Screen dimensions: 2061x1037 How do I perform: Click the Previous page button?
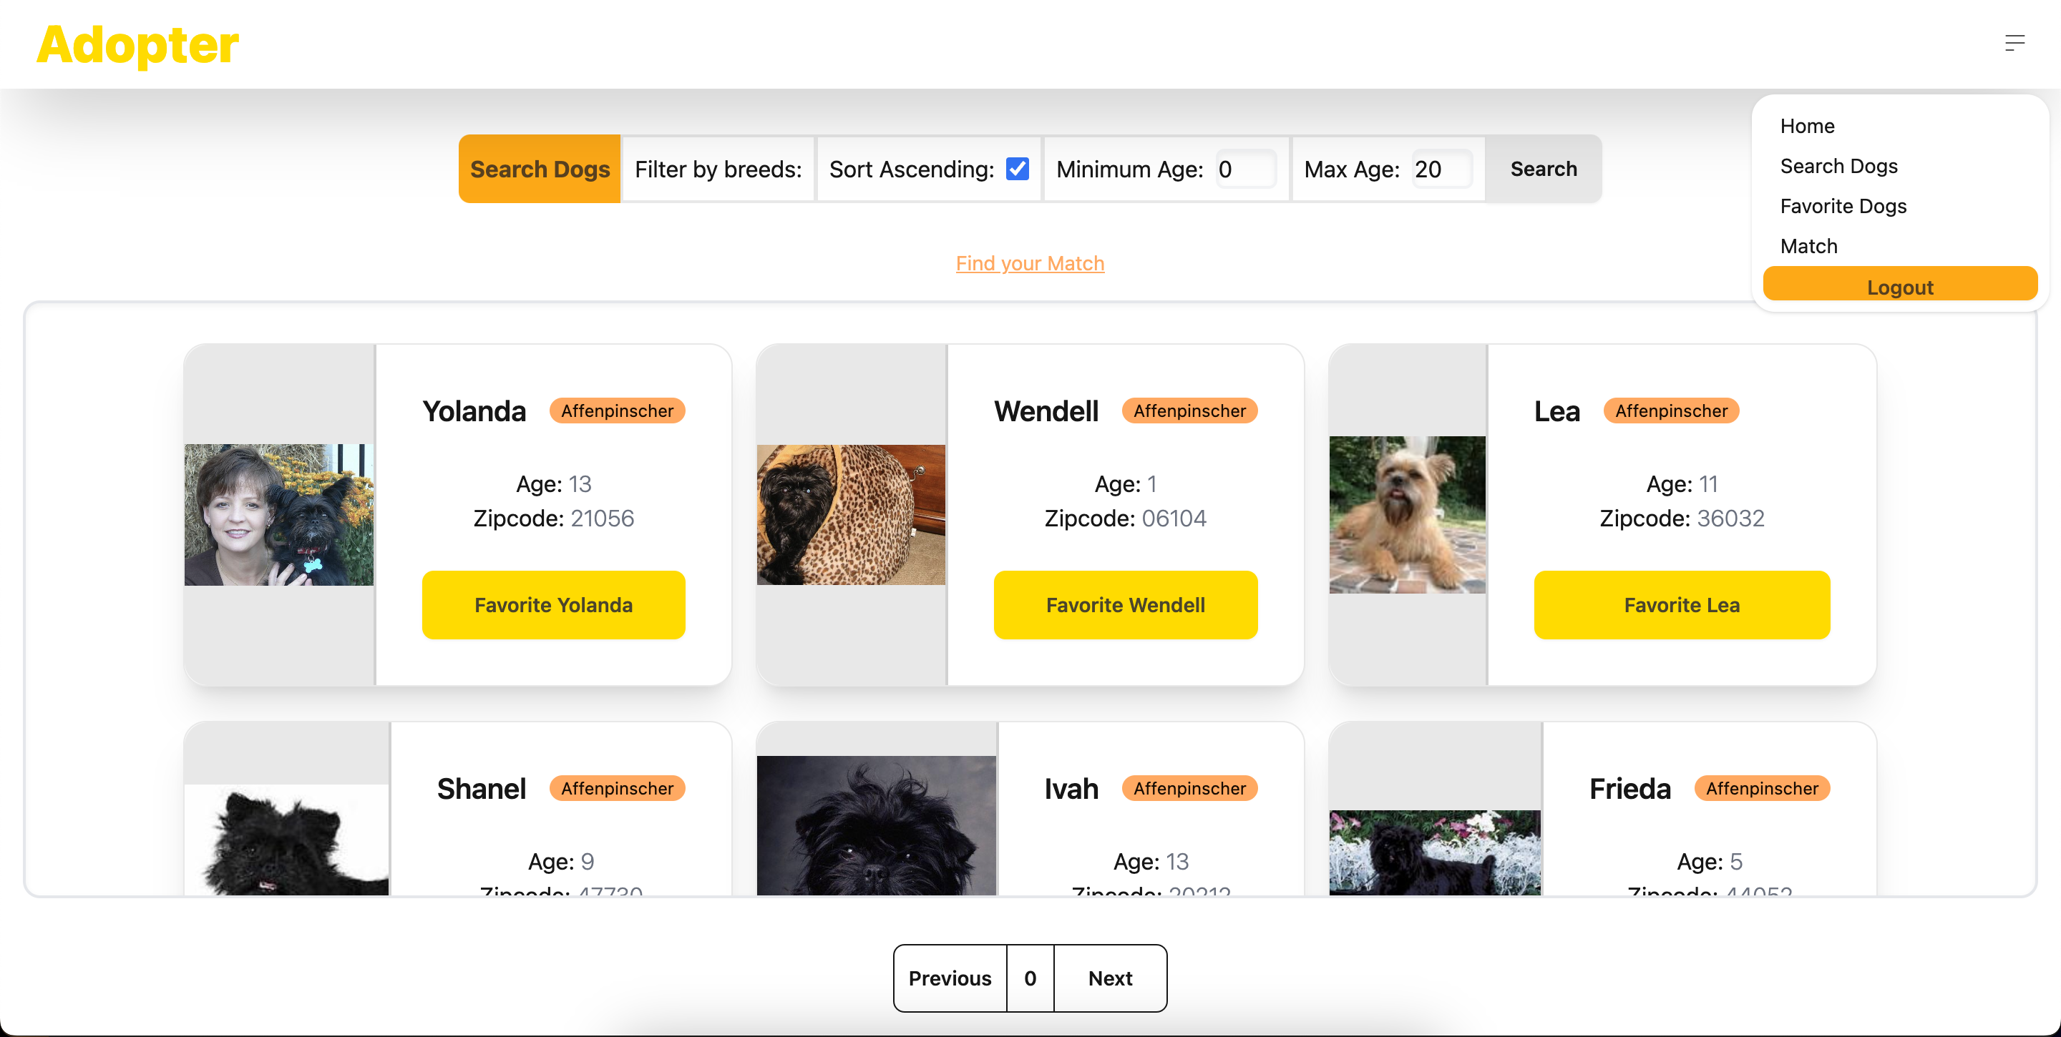(x=950, y=978)
